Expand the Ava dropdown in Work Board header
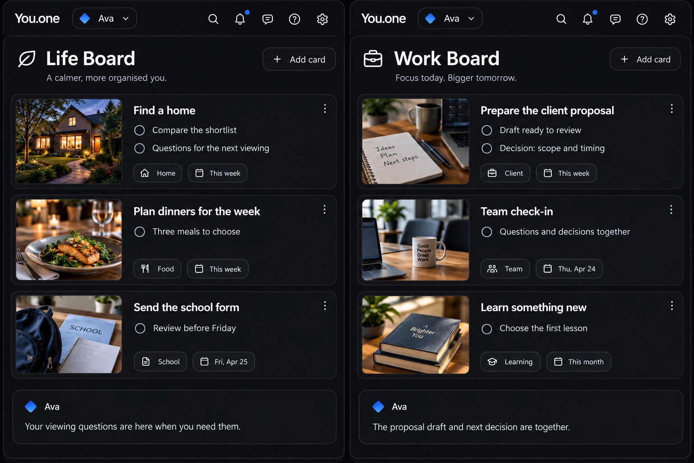 [x=450, y=19]
